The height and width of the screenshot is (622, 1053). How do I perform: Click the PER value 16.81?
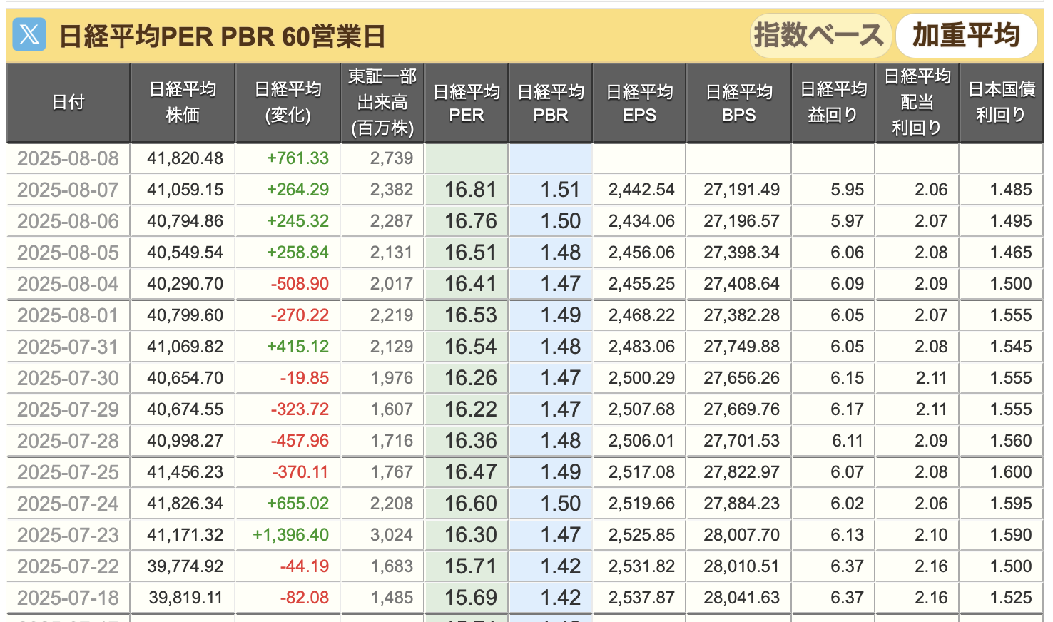[x=471, y=190]
